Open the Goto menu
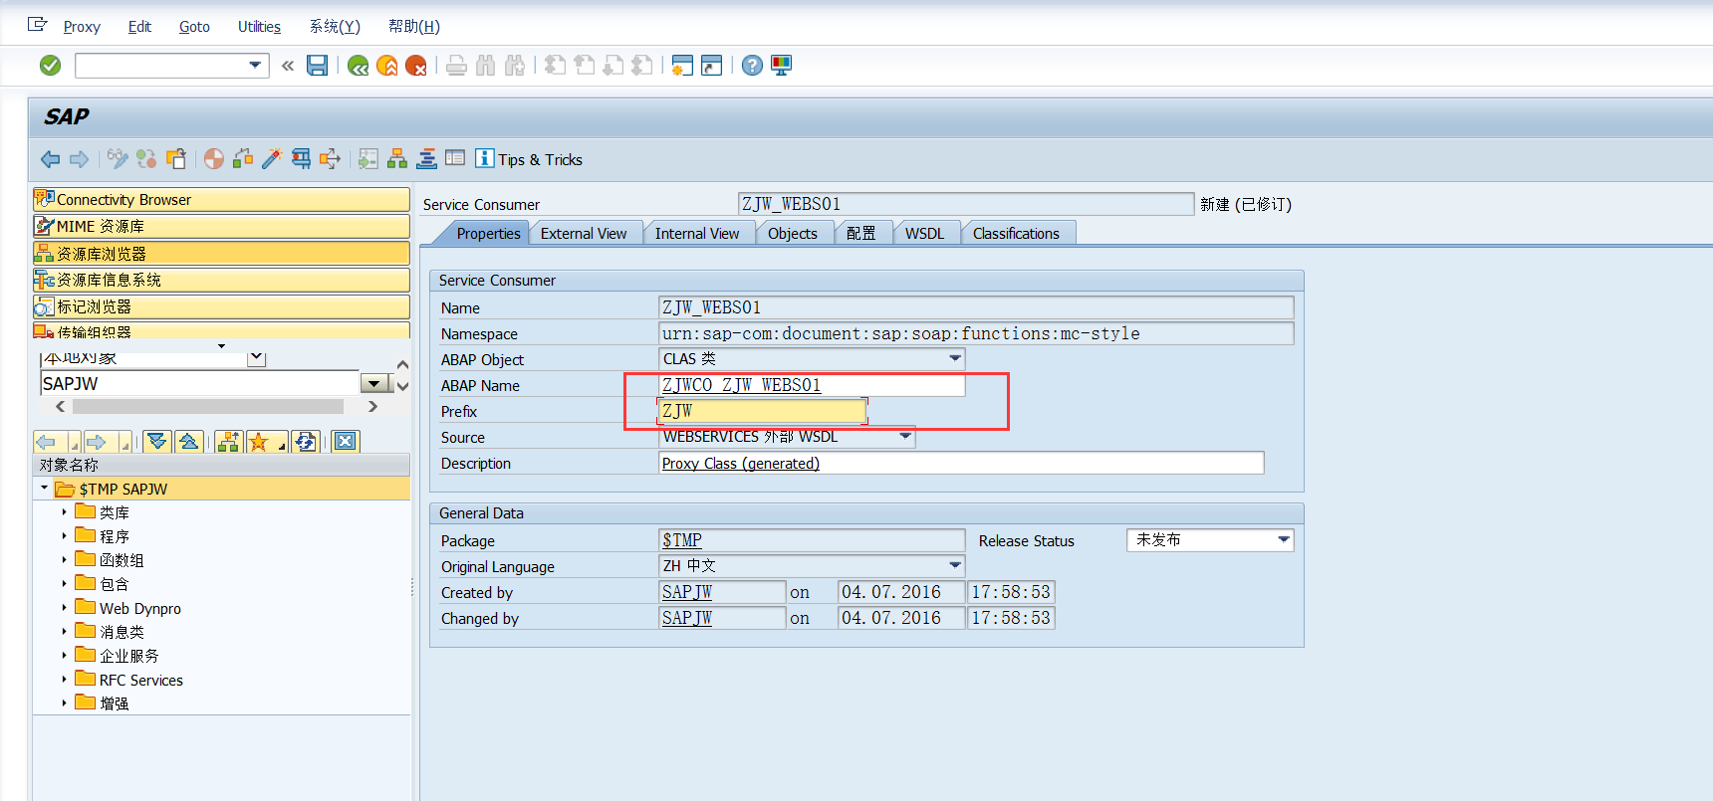 194,27
